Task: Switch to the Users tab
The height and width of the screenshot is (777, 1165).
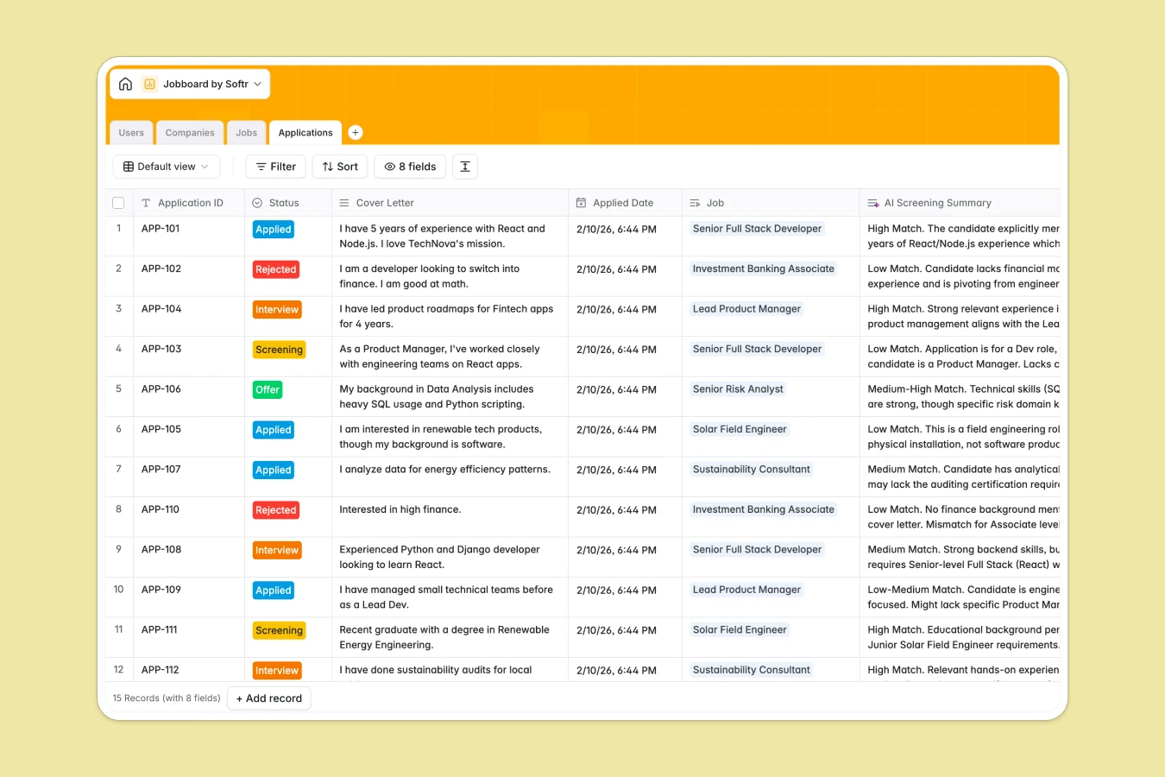Action: coord(131,132)
